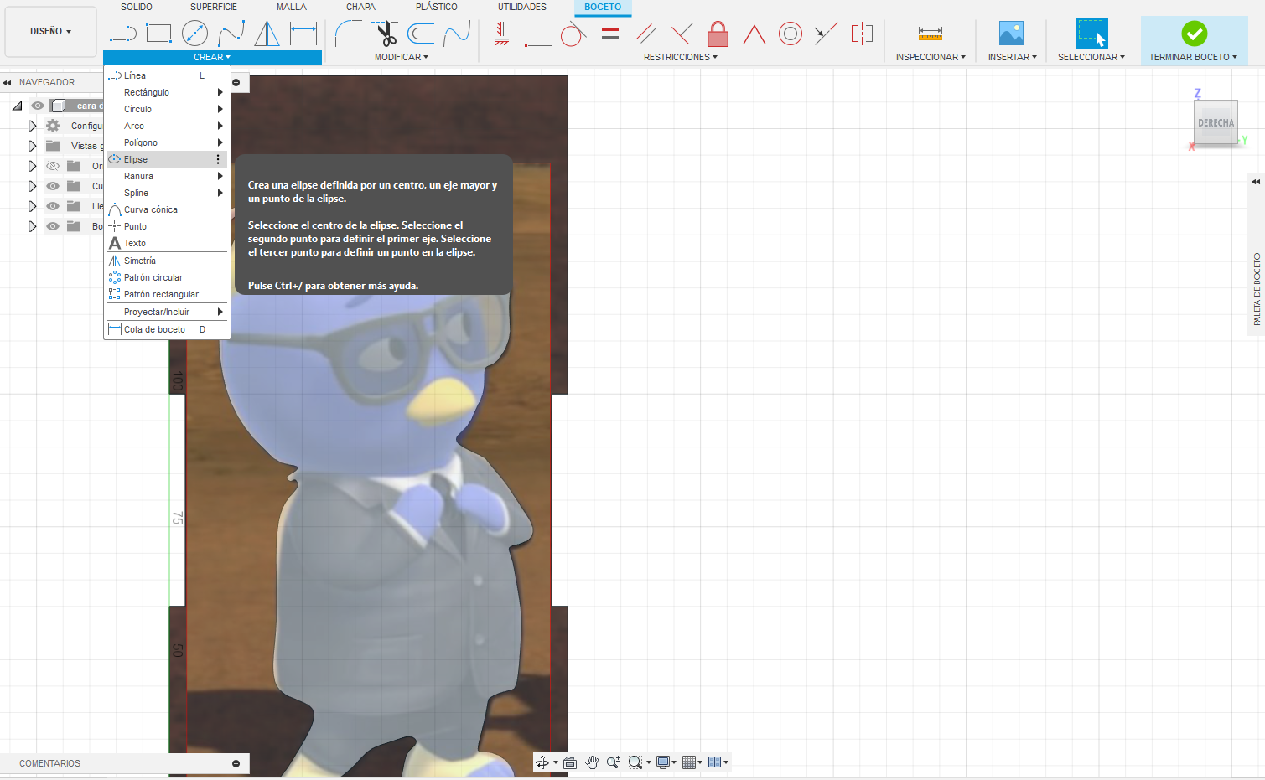Apply the Collinear constraint icon
Screen dimensions: 1265x780
(x=827, y=34)
